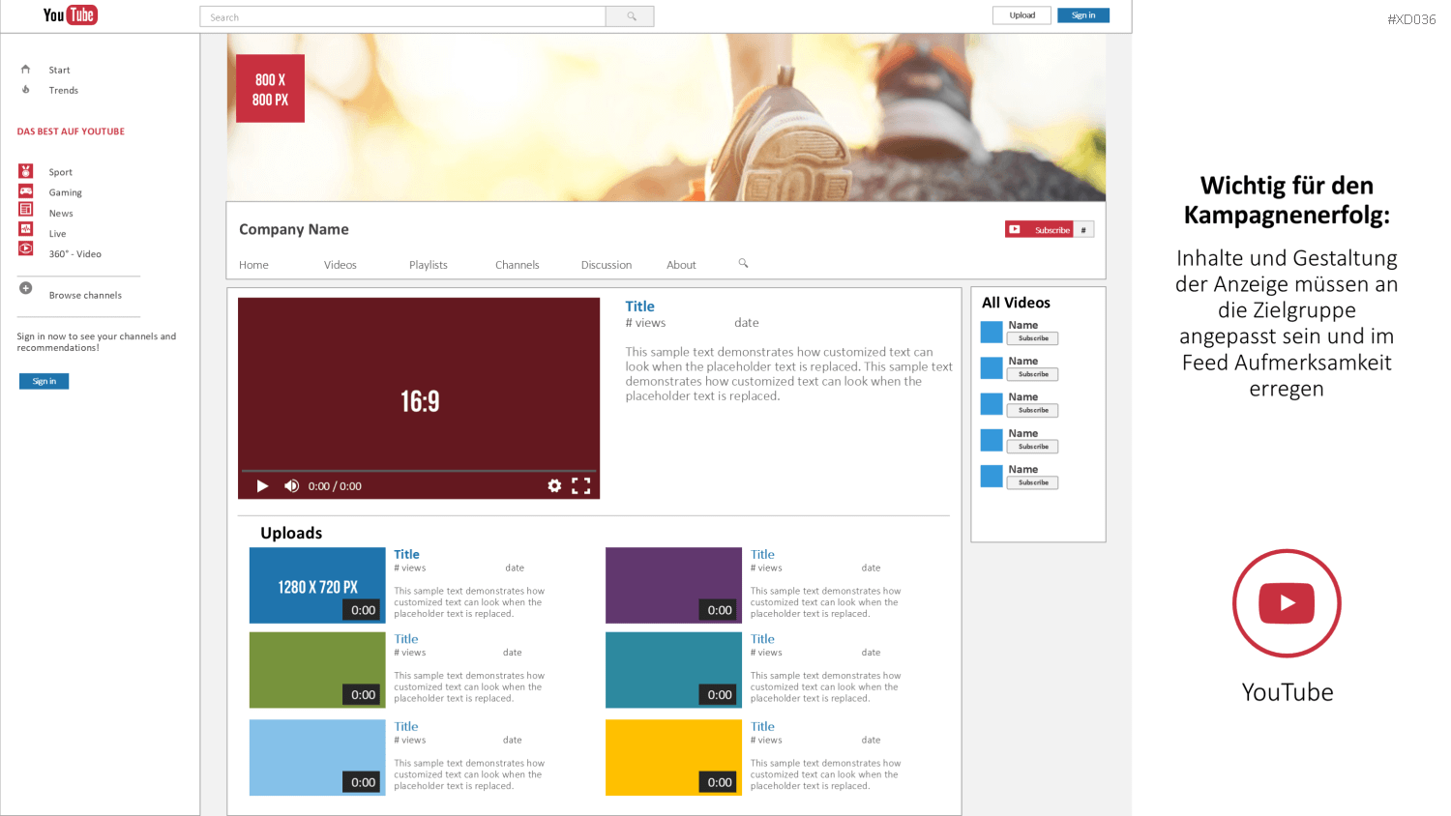The height and width of the screenshot is (816, 1451).
Task: Click the DAS BEST AUF YOUTUBE heading
Action: click(71, 131)
